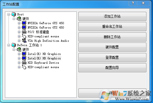Select the PS/2 标准键盘 label
Screen dimensions: 153x103
pyautogui.click(x=38, y=32)
